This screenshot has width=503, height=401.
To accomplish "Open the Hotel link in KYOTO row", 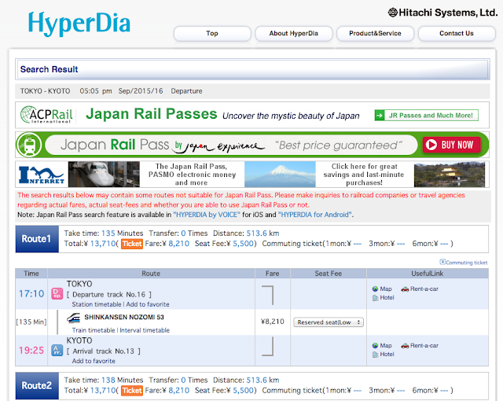I will [387, 354].
